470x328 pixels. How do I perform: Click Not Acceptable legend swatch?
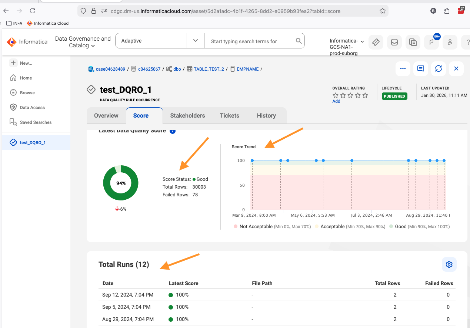236,227
